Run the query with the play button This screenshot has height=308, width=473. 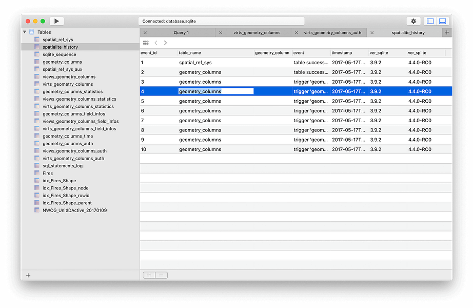coord(56,21)
